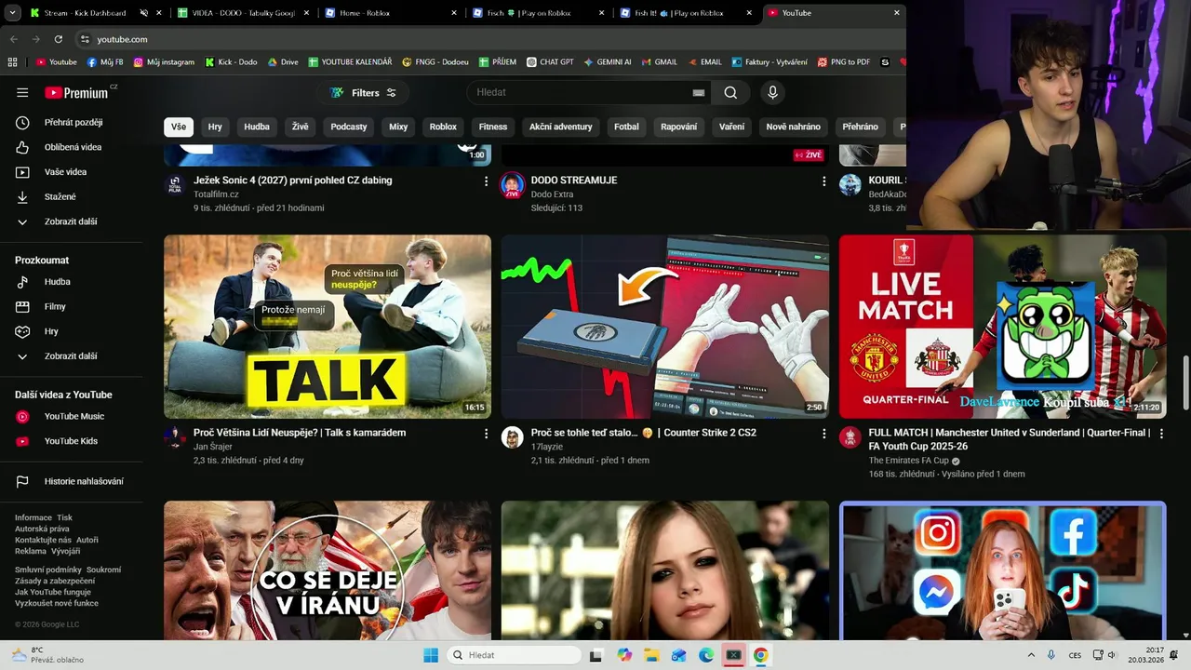
Task: Open Totalfilm.cz channel avatar
Action: click(175, 185)
